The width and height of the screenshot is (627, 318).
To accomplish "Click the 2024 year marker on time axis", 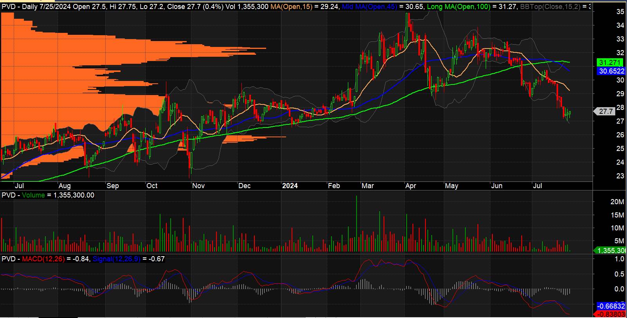I will 290,186.
